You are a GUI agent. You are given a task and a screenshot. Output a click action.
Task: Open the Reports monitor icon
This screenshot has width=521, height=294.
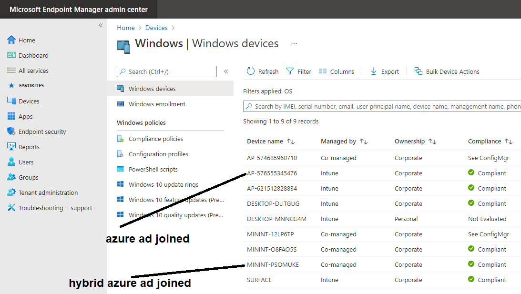pos(11,146)
